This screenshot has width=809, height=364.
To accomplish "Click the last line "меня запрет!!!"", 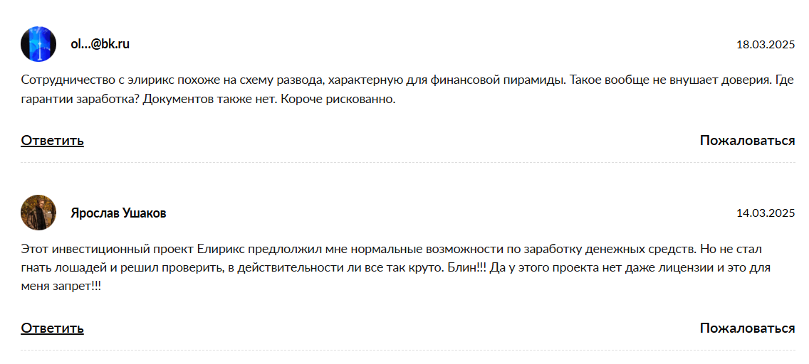I will [x=61, y=287].
